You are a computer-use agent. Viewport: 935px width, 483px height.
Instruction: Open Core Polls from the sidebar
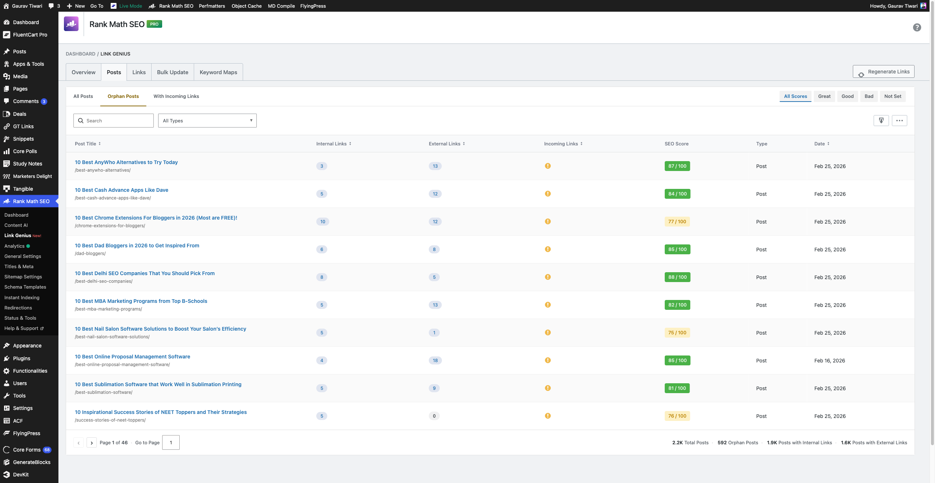click(25, 151)
